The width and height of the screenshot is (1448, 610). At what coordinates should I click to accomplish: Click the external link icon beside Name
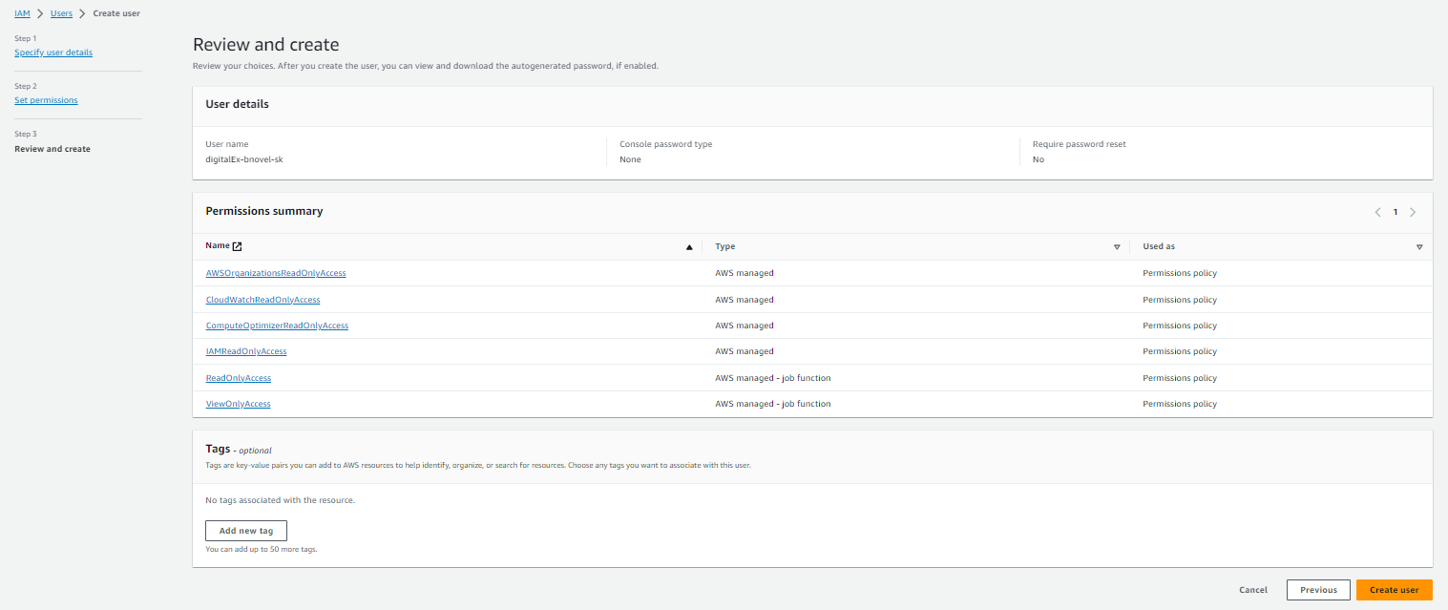pyautogui.click(x=238, y=246)
